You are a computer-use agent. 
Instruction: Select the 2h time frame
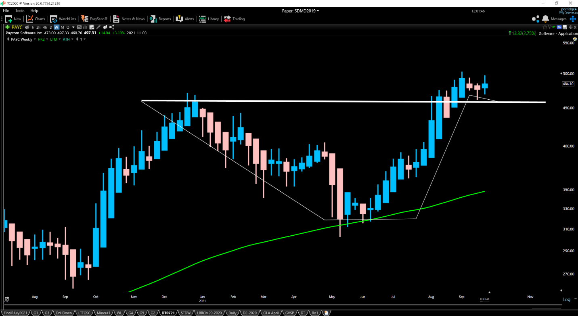tap(38, 27)
